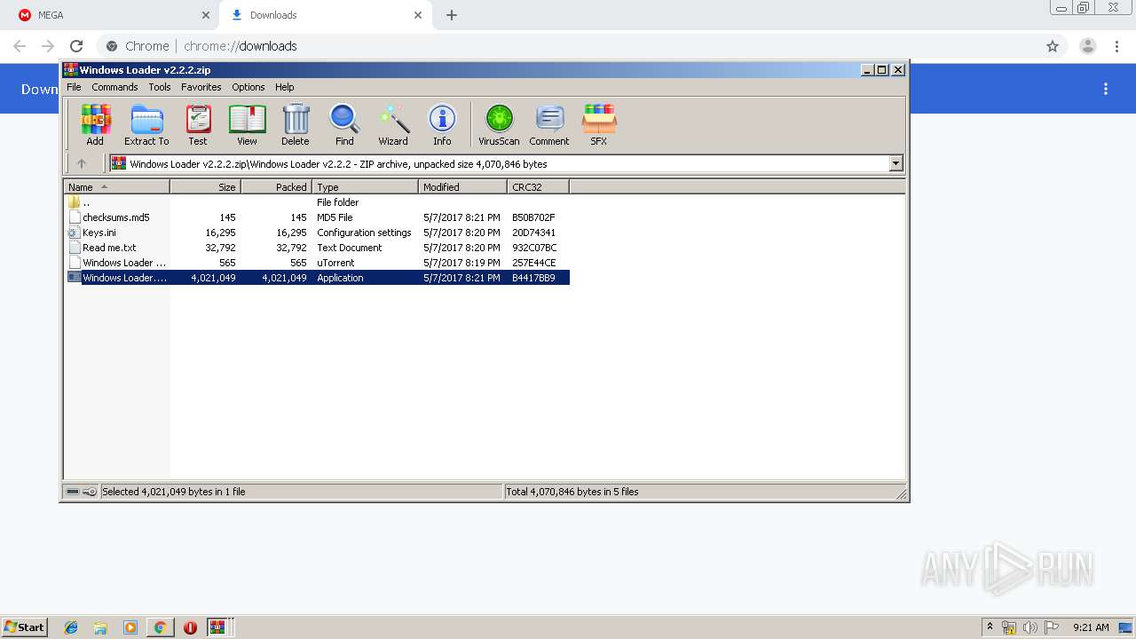The width and height of the screenshot is (1136, 639).
Task: Click CRC32 value B4417BB9
Action: [x=533, y=278]
